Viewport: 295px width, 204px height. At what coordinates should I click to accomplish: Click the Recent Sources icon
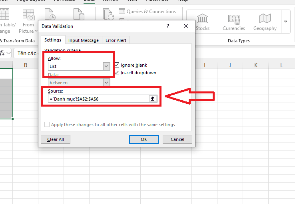[x=50, y=14]
